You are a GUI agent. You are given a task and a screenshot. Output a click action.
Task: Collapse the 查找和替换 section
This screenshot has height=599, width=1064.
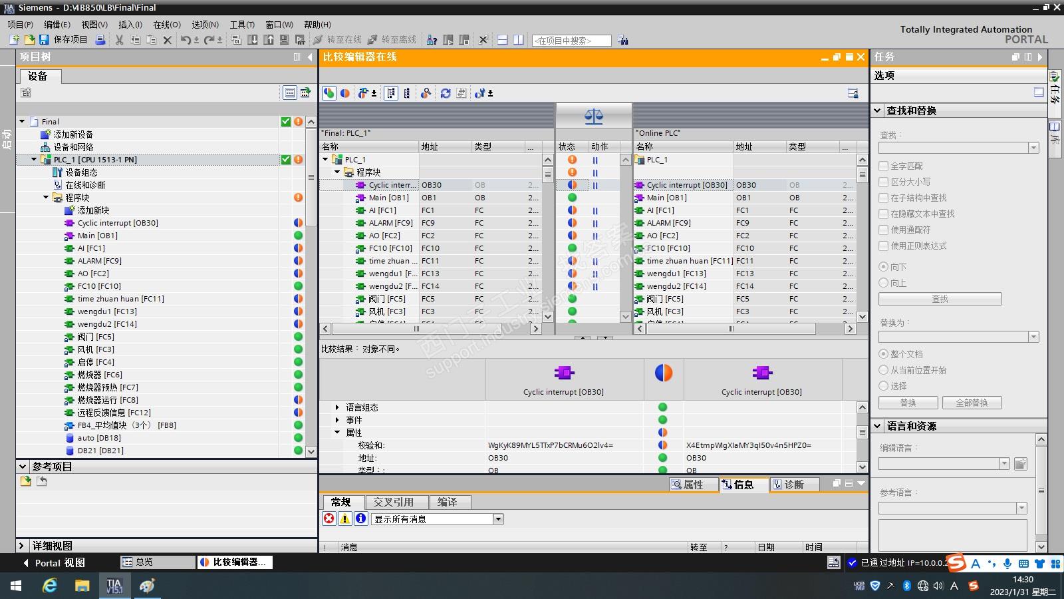[878, 110]
